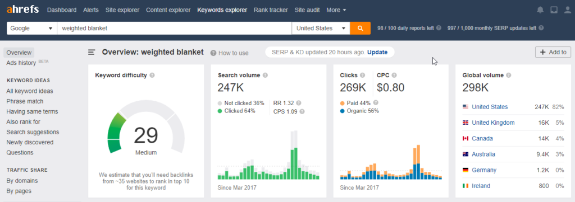This screenshot has width=575, height=202.
Task: Click the CPS 1.09 help icon
Action: point(302,112)
